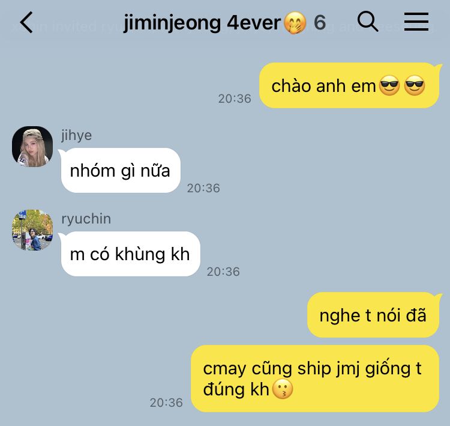This screenshot has width=450, height=426.
Task: Tap the second sunglasses emoji
Action: click(415, 86)
